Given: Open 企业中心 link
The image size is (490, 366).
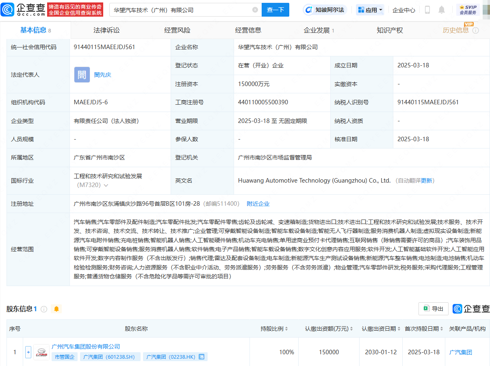Looking at the screenshot, I should point(404,10).
